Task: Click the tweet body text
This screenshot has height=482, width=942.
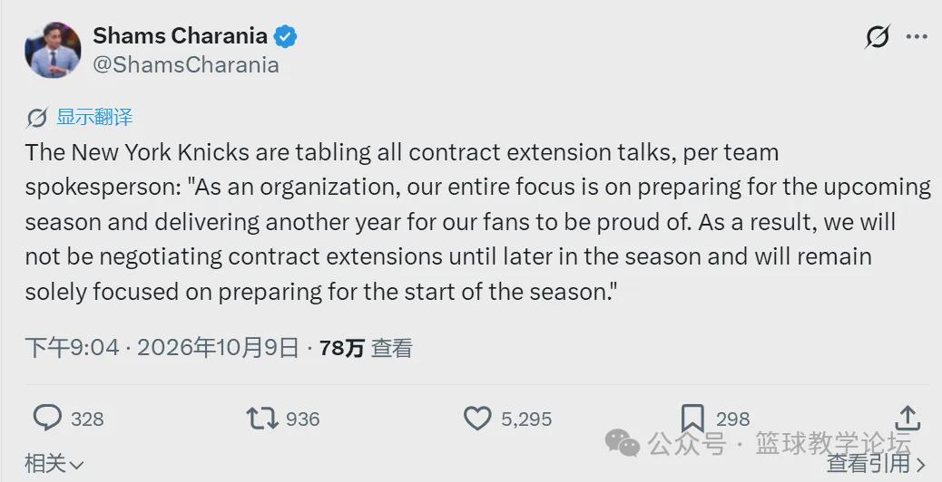Action: coord(478,222)
